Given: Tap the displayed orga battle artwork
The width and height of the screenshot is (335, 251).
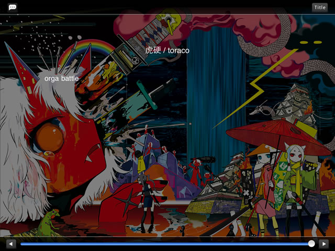Looking at the screenshot, I should coord(167,125).
